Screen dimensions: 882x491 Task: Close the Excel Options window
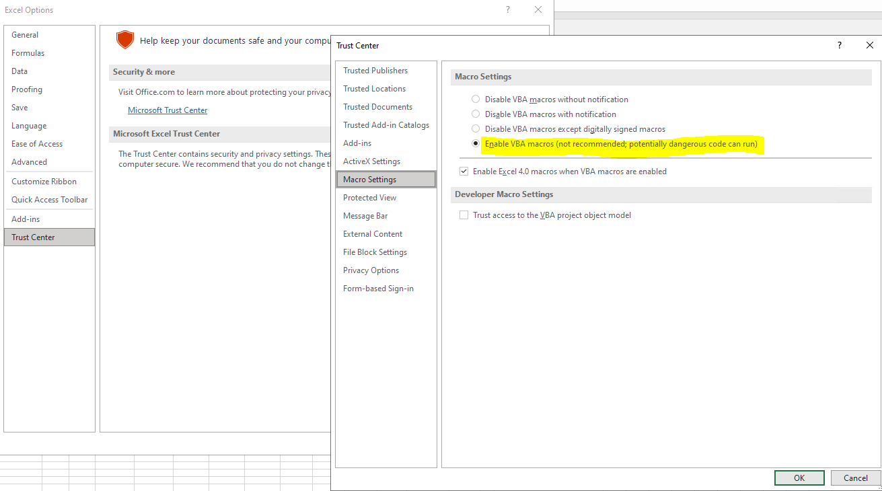(x=538, y=9)
